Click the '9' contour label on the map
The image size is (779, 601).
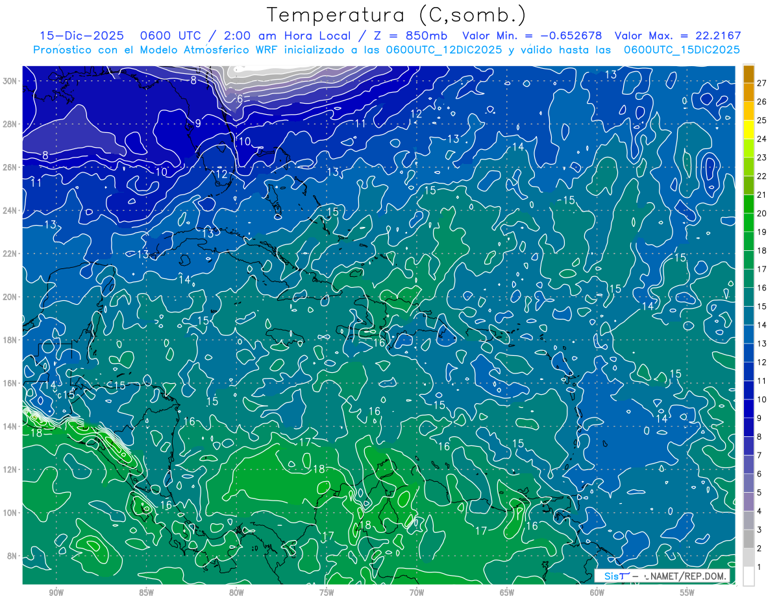click(198, 123)
